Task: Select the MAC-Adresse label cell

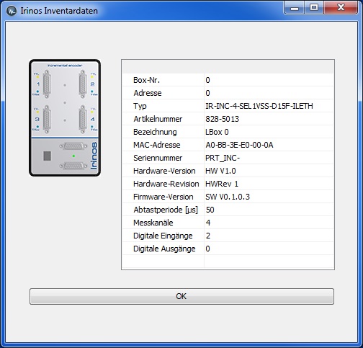Action: (x=163, y=145)
